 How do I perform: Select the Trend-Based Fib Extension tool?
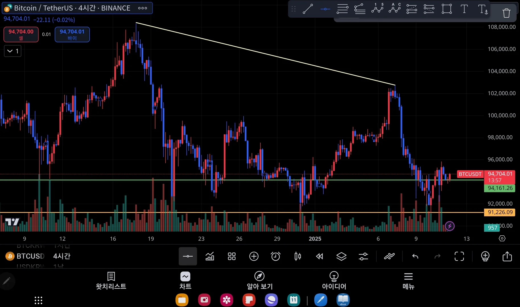[x=360, y=9]
